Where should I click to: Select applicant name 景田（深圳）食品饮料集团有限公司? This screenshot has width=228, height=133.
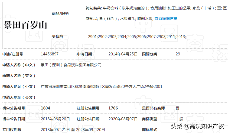pyautogui.click(x=71, y=65)
